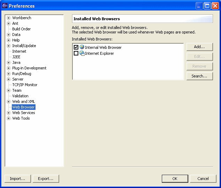Viewport: 221px width, 188px height.
Task: Select Team in the preferences tree
Action: coord(17,90)
